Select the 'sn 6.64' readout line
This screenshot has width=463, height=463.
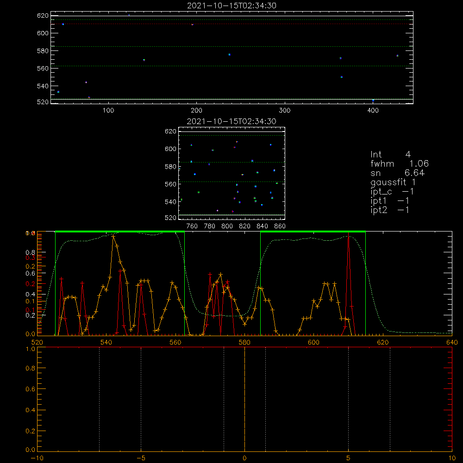click(397, 173)
